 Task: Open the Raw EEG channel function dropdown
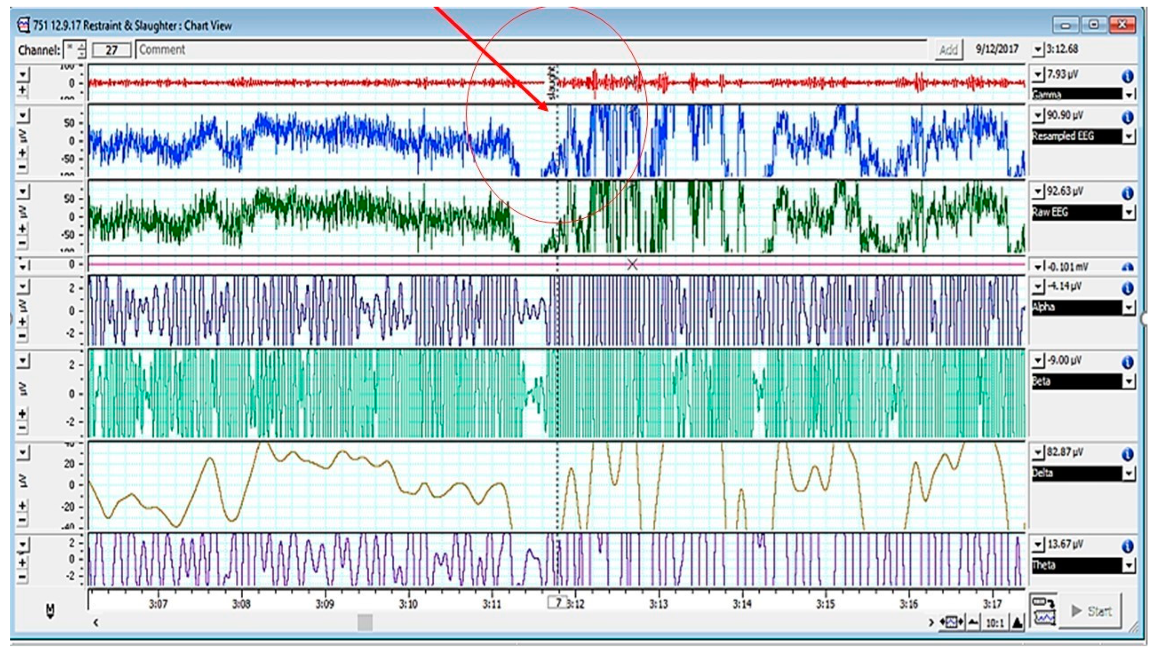[1129, 212]
